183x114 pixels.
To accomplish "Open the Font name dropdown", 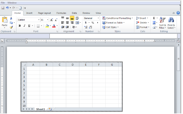I will point(39,20).
